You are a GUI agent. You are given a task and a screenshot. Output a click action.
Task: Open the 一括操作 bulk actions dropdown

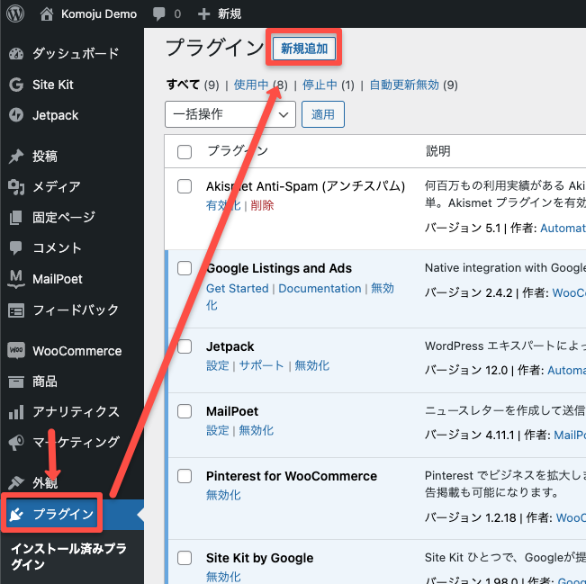click(230, 114)
